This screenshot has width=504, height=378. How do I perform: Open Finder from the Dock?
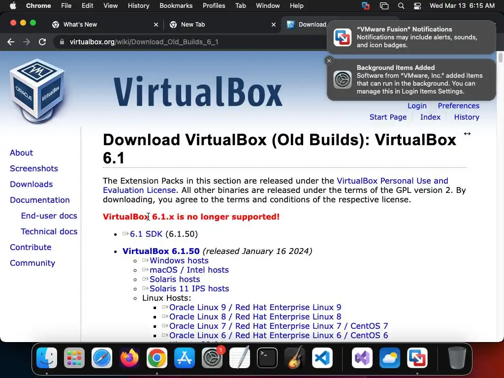(47, 358)
